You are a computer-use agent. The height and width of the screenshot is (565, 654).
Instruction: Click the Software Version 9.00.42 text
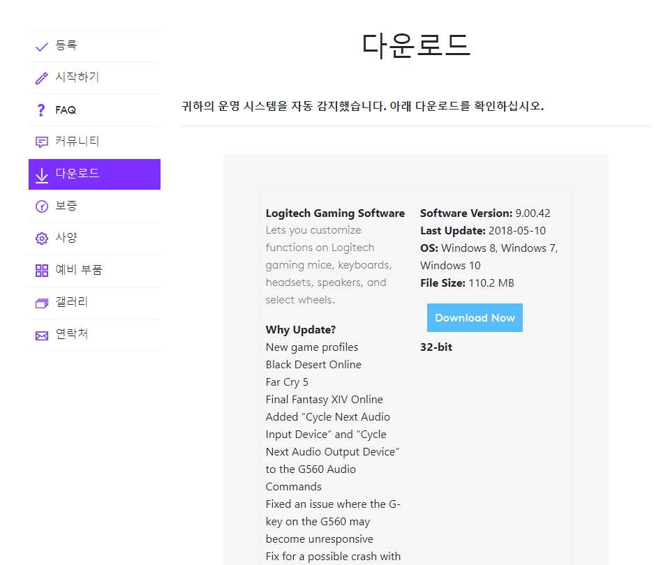(485, 213)
